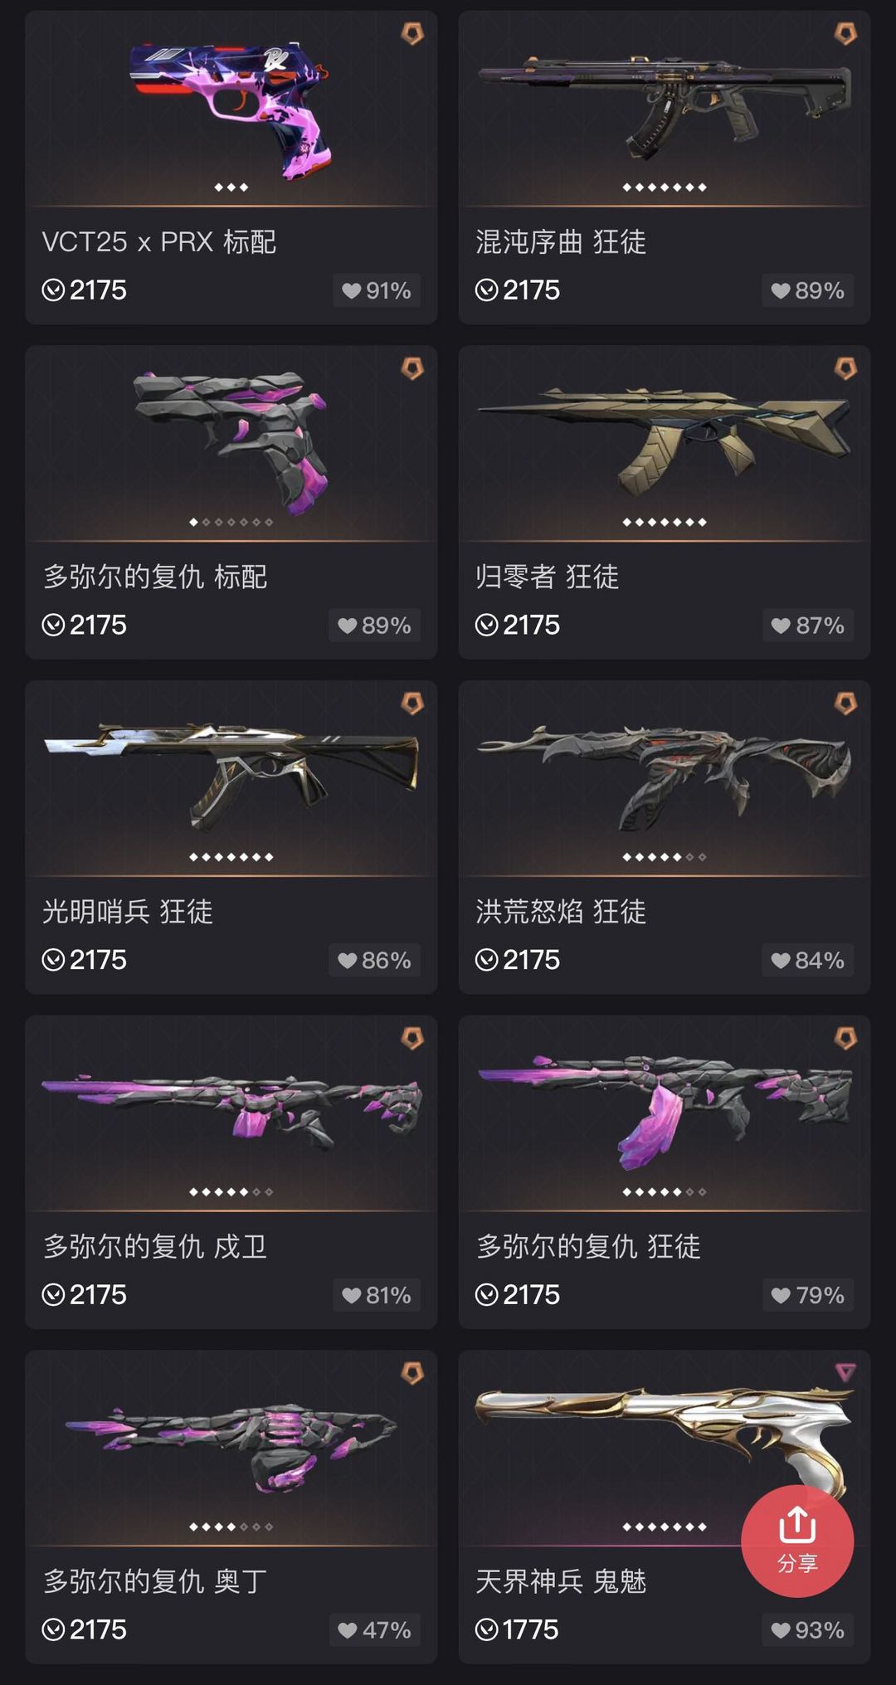Click the pink triangle tier badge on 天界神兵 鬼魅
The height and width of the screenshot is (1685, 896).
pyautogui.click(x=845, y=1372)
